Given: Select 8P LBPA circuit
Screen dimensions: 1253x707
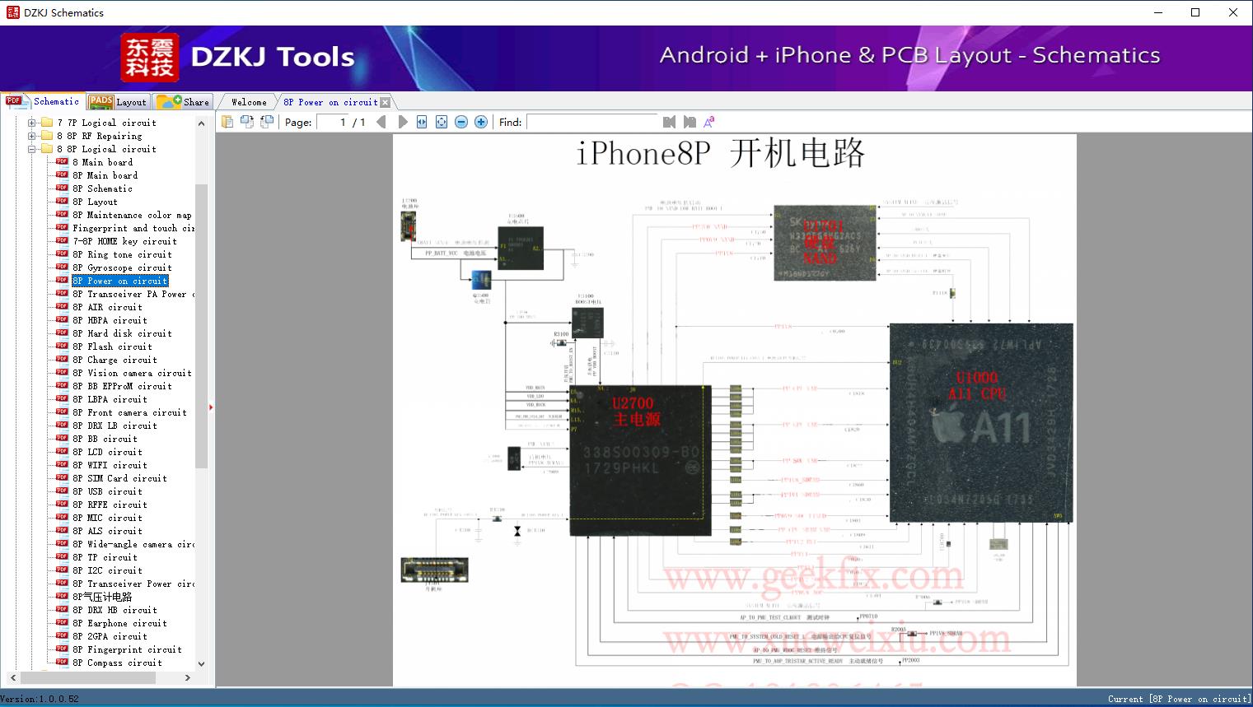Looking at the screenshot, I should click(x=110, y=399).
